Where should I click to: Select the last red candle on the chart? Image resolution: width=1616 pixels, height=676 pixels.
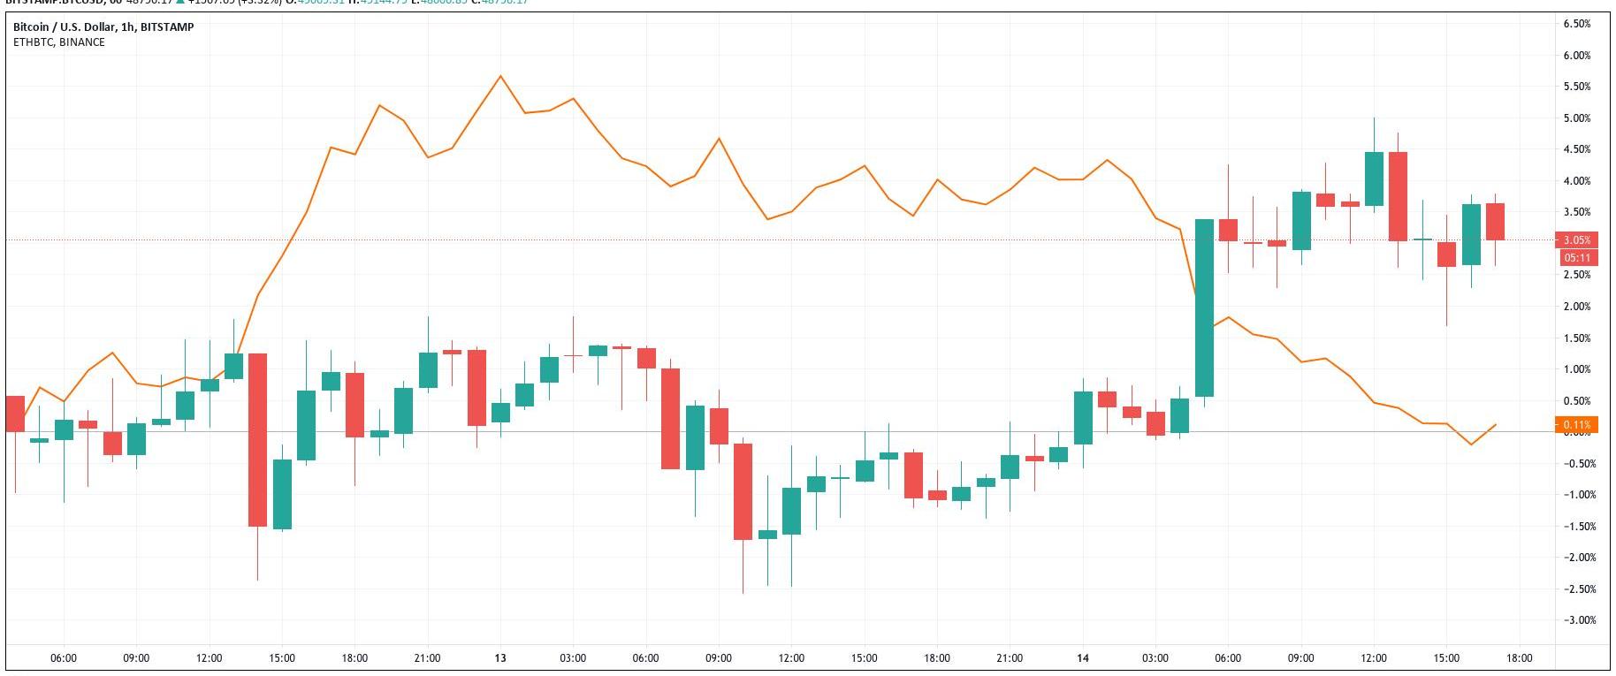click(x=1495, y=221)
